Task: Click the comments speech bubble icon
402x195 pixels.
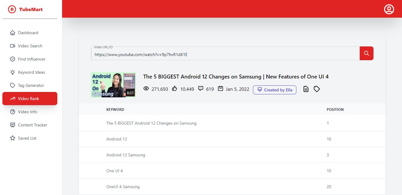Action: (x=201, y=89)
